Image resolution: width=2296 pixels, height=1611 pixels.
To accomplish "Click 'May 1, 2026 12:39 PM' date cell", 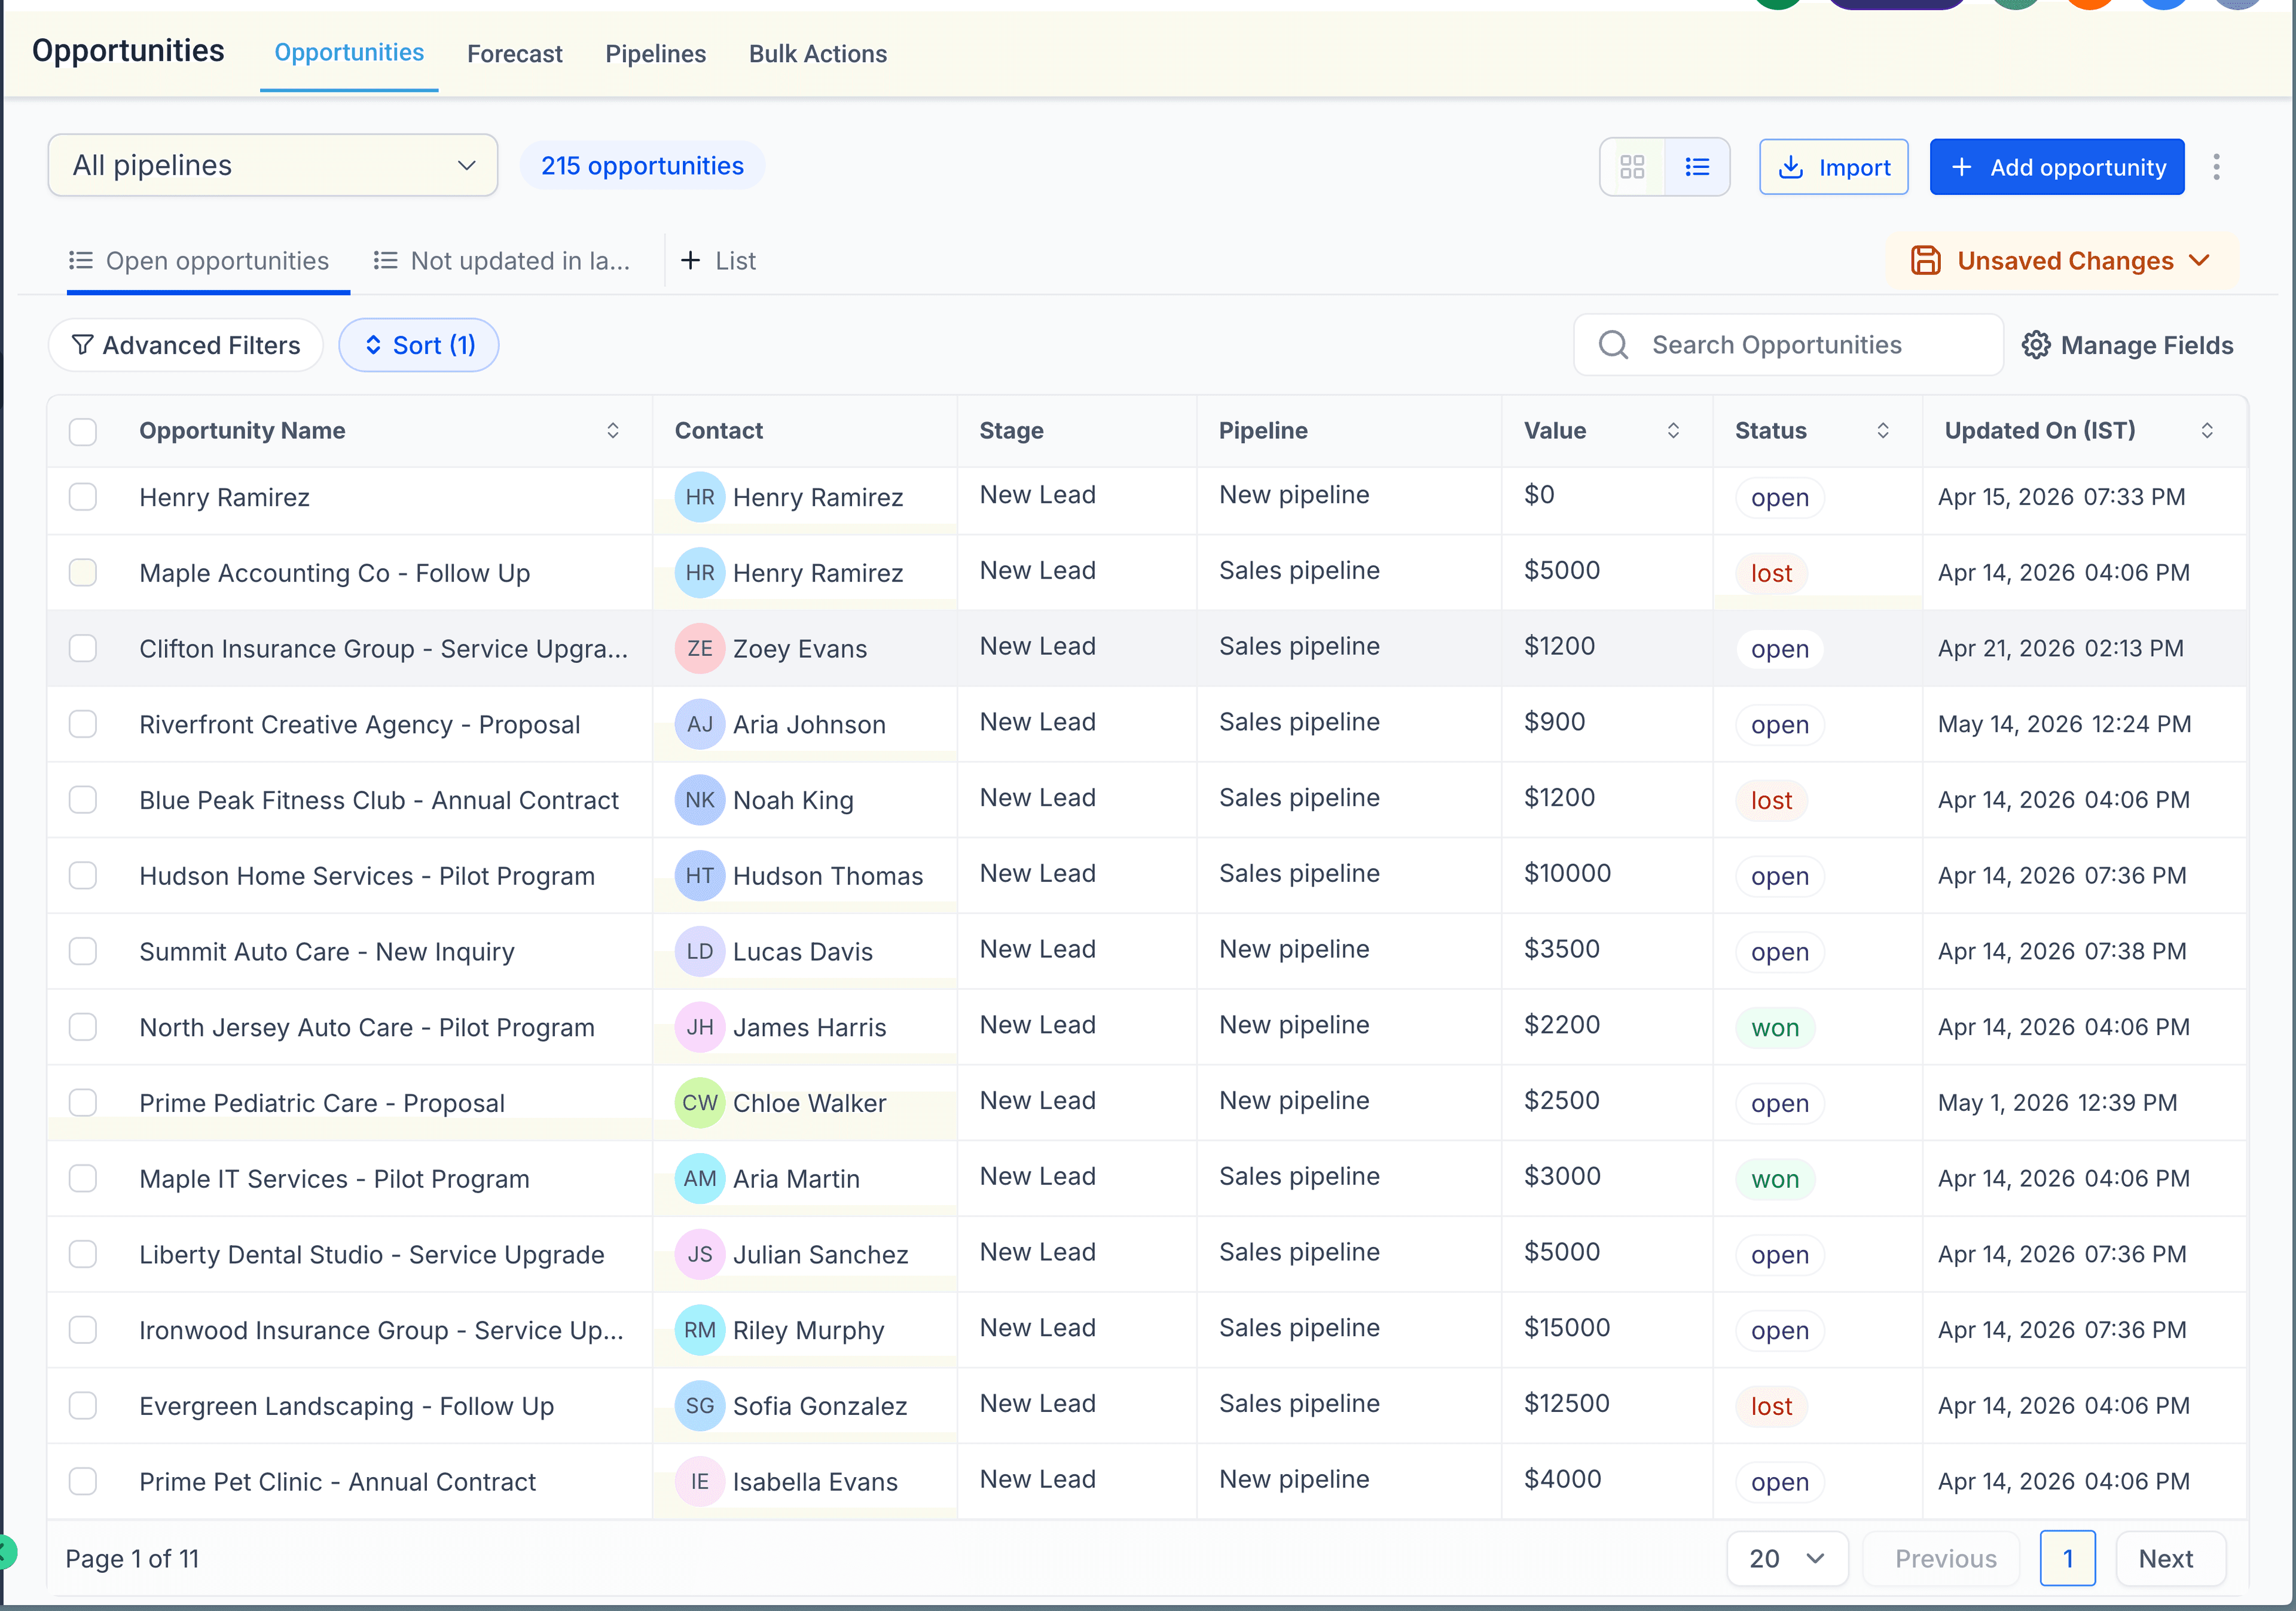I will pyautogui.click(x=2057, y=1103).
